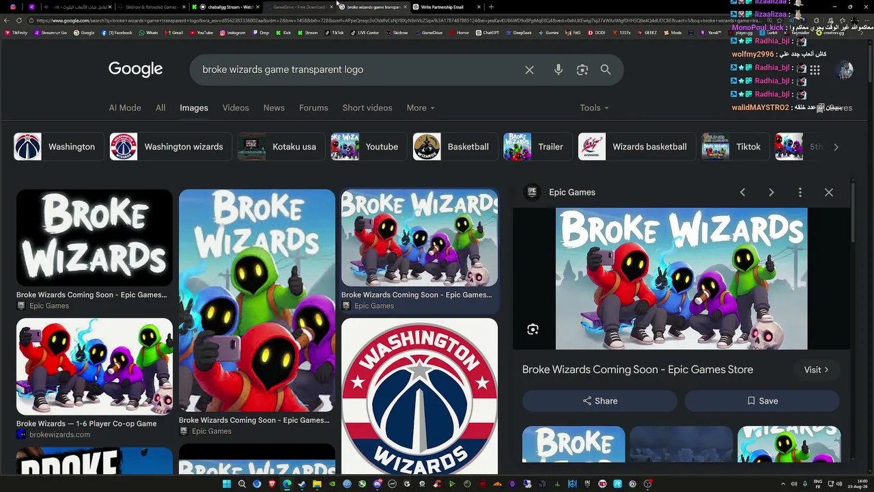Clear the search box with the X icon
The width and height of the screenshot is (874, 492).
529,70
